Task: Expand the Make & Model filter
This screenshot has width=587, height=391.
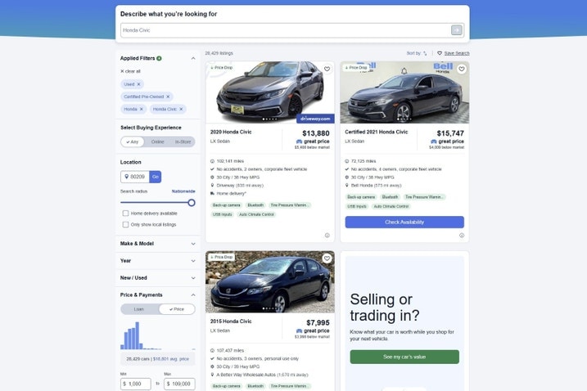Action: pyautogui.click(x=193, y=244)
